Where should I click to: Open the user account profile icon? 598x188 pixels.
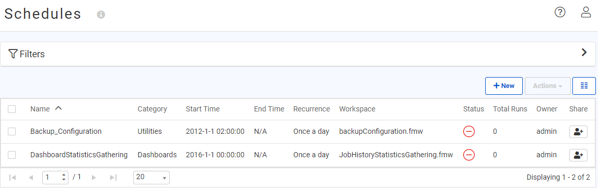586,12
